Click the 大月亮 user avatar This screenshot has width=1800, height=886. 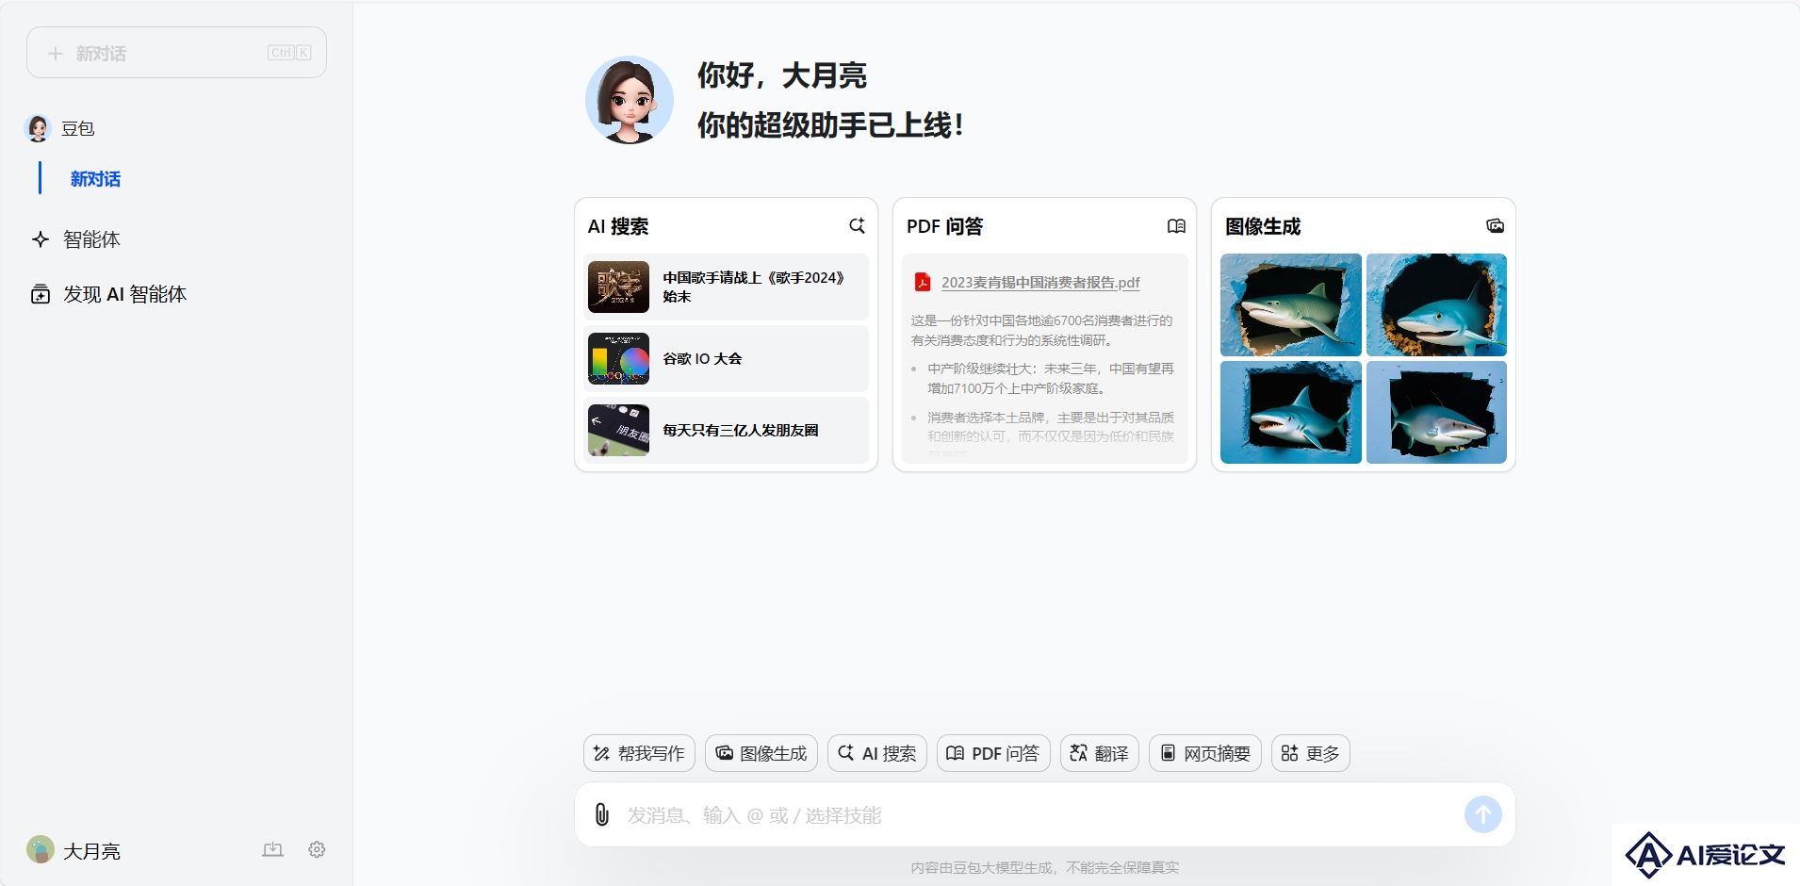pos(41,850)
